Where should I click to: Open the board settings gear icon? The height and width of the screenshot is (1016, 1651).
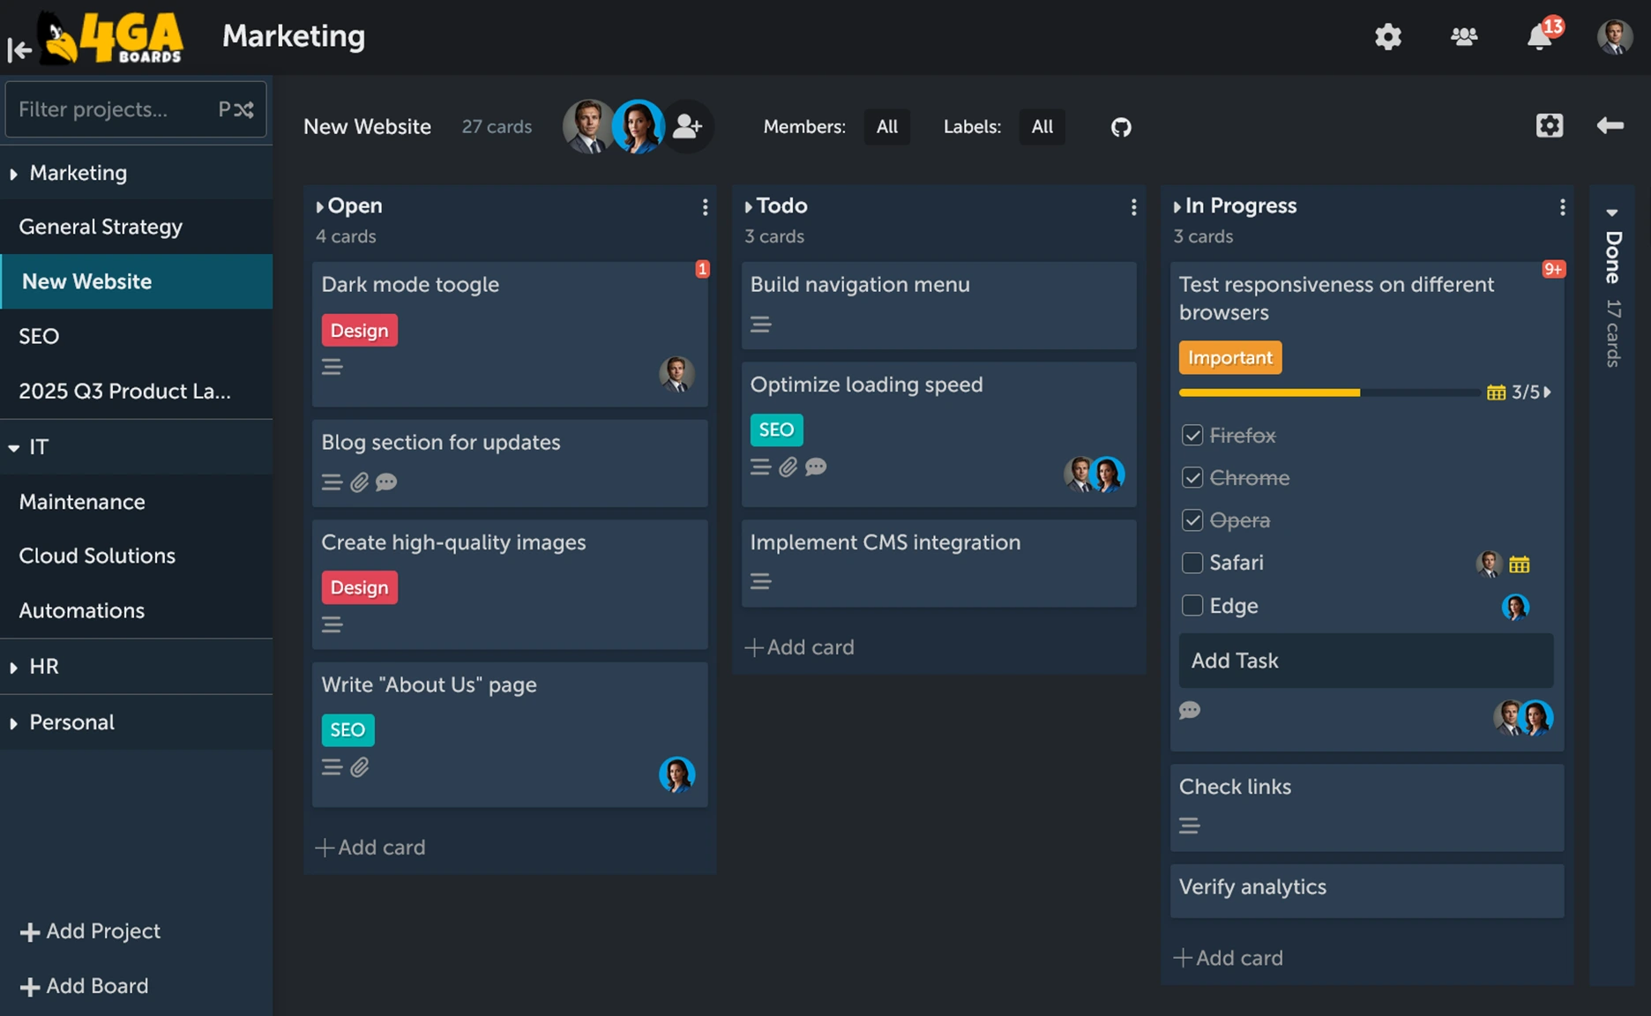[x=1549, y=125]
